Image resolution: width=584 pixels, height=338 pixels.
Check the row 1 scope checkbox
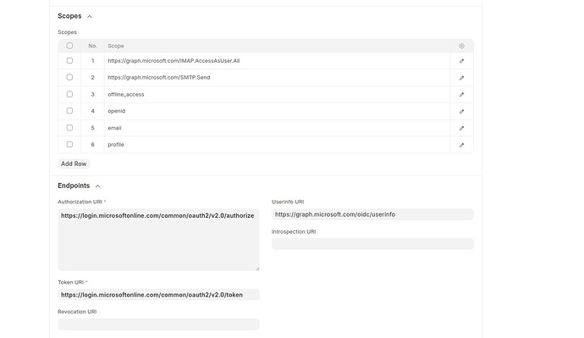69,60
